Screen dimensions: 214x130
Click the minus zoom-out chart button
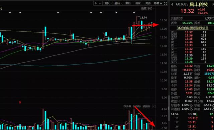coord(100,3)
